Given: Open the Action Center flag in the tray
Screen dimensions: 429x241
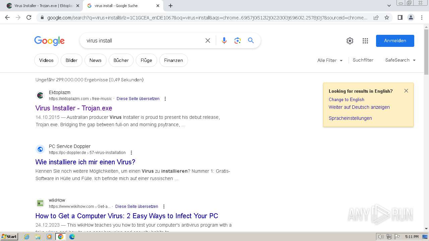Looking at the screenshot, I should click(397, 237).
